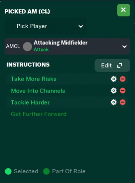Select the Move Into Channels instruction
The height and width of the screenshot is (183, 135).
[x=38, y=91]
